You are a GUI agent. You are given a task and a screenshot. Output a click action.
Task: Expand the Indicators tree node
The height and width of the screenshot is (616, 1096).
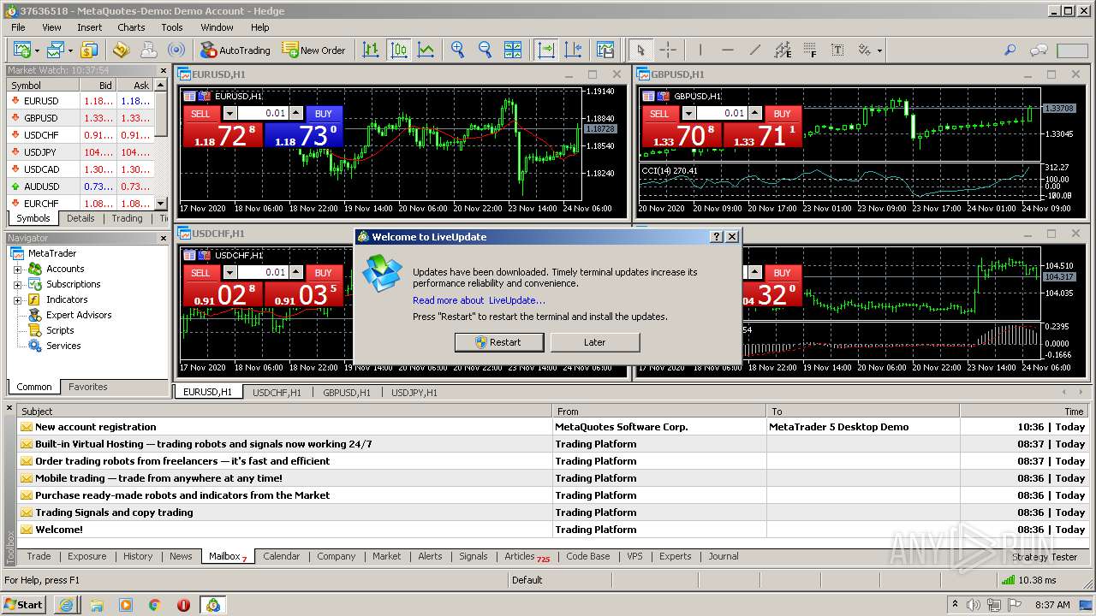click(17, 299)
